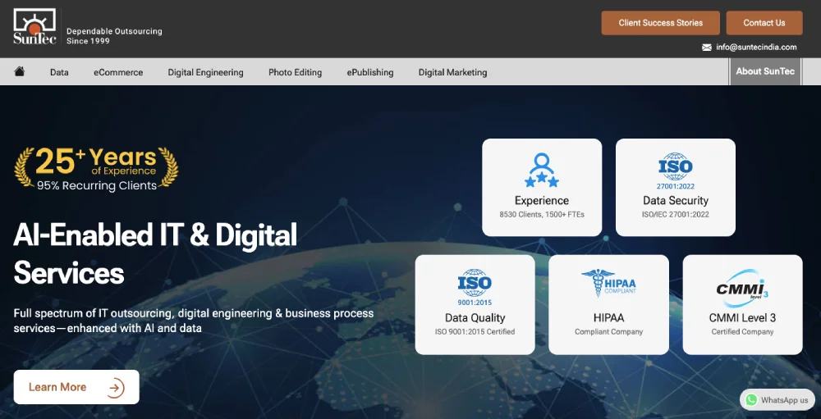Click the WhatsApp icon

[751, 400]
